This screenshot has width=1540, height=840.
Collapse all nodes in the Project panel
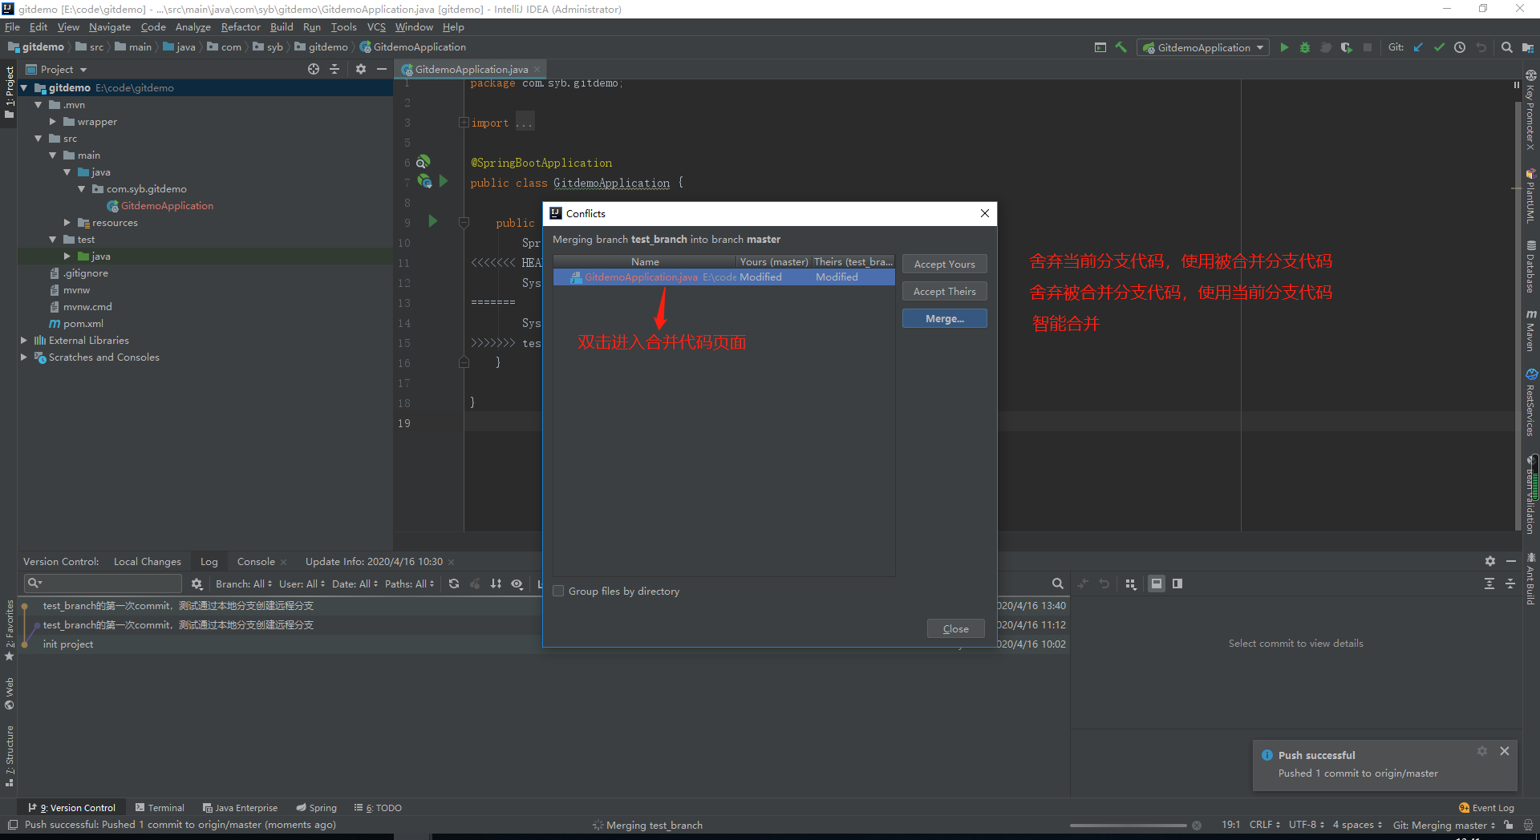click(x=334, y=69)
